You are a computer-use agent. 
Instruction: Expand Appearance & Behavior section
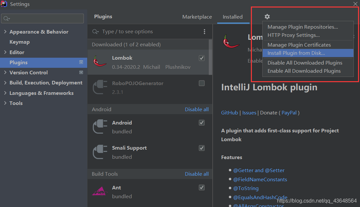point(5,32)
